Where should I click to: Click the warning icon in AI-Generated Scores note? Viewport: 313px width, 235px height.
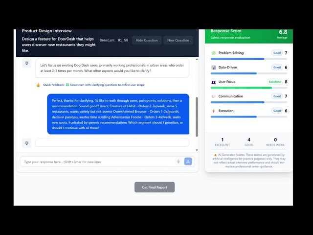(215, 155)
